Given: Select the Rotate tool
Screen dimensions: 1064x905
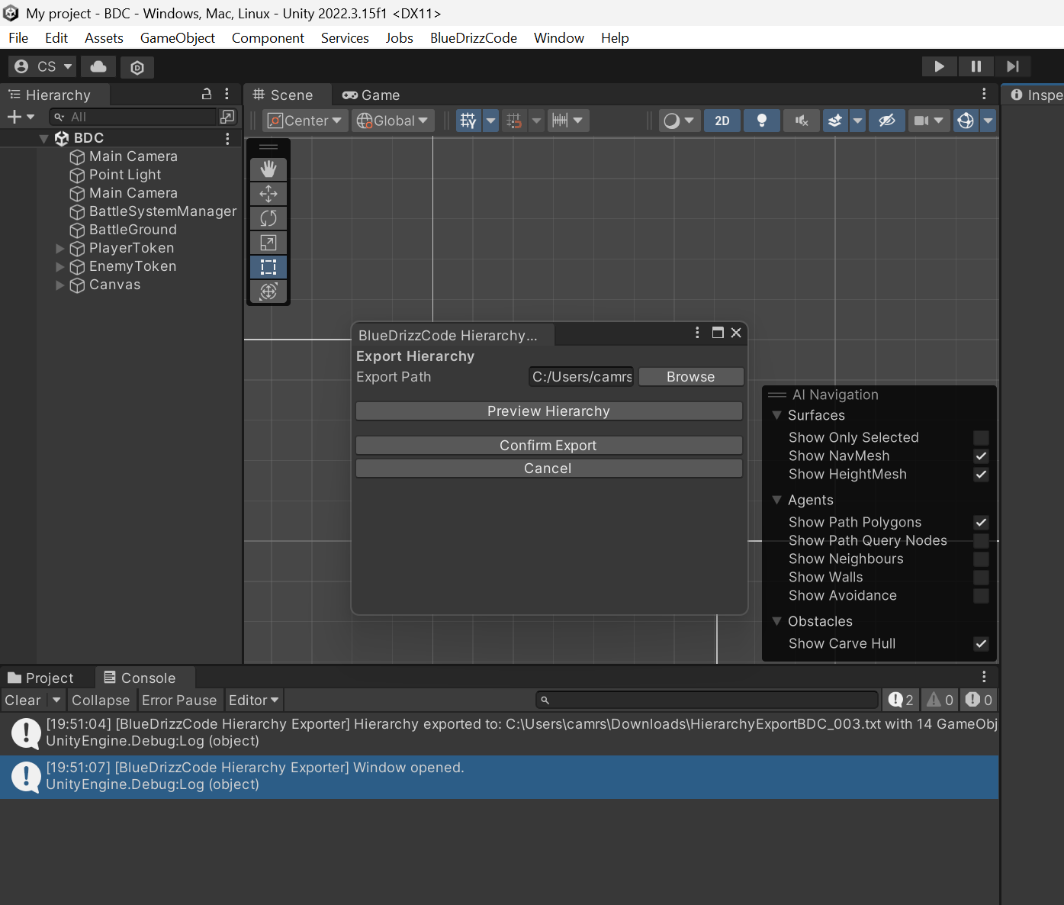Looking at the screenshot, I should (268, 218).
